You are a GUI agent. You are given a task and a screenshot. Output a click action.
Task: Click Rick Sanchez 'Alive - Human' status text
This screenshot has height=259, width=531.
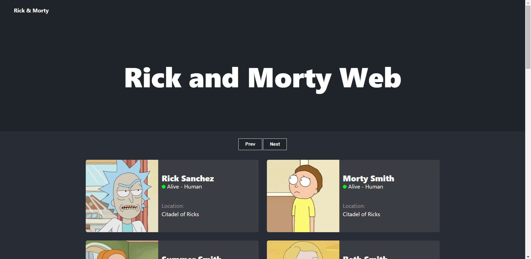[x=184, y=187]
